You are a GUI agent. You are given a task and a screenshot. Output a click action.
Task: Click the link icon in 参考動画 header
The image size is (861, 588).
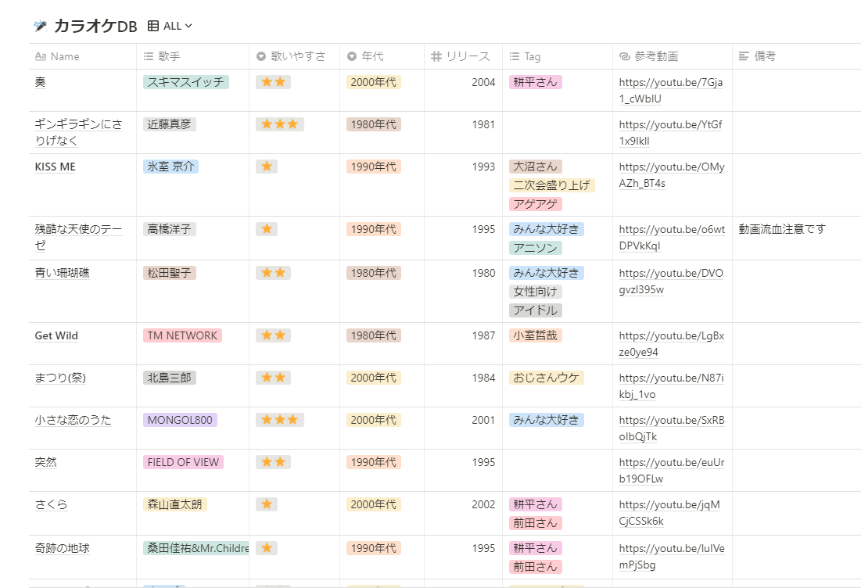(x=624, y=56)
